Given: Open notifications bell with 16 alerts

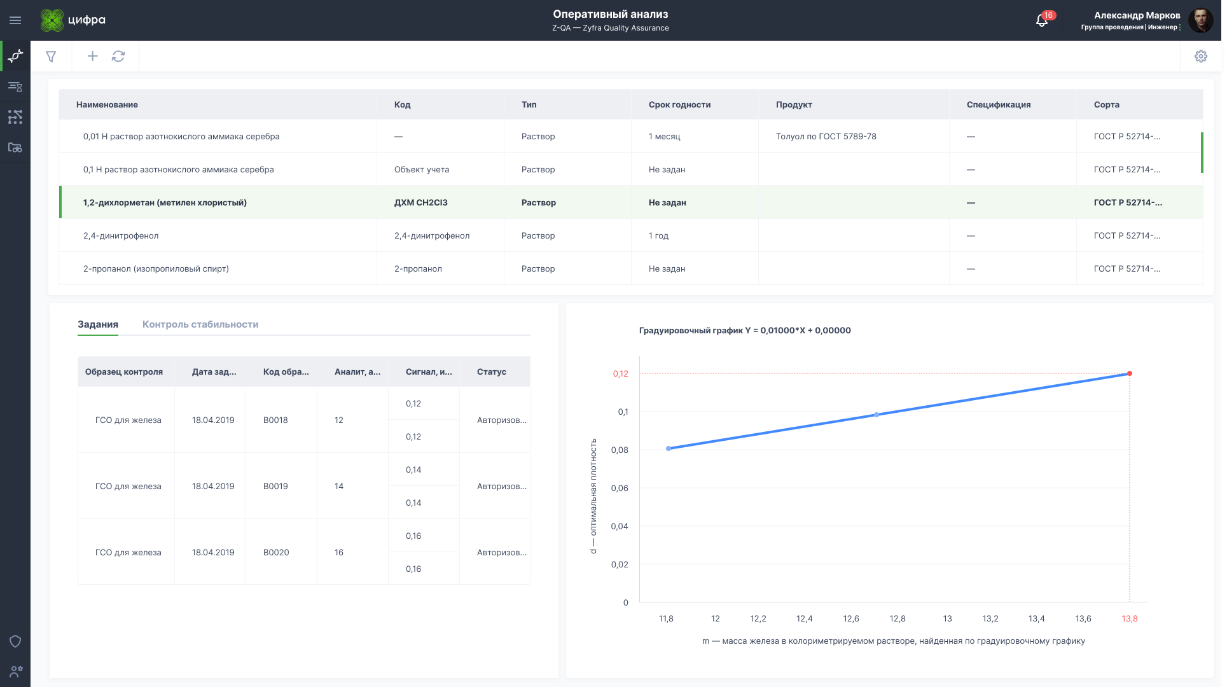Looking at the screenshot, I should [1042, 20].
